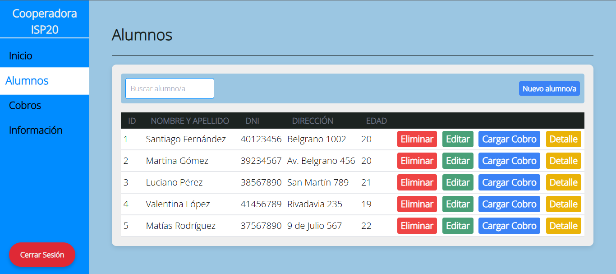Click DNI value 39234567
Image resolution: width=616 pixels, height=274 pixels.
[x=261, y=161]
